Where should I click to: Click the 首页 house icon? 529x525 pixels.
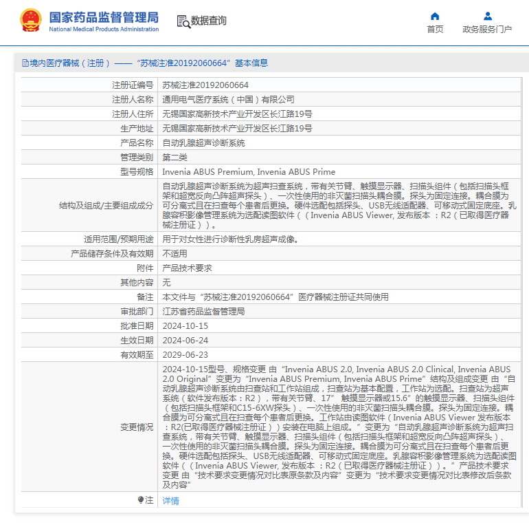coord(435,16)
